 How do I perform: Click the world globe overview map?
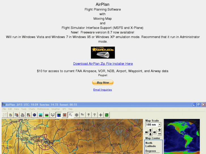point(182,136)
